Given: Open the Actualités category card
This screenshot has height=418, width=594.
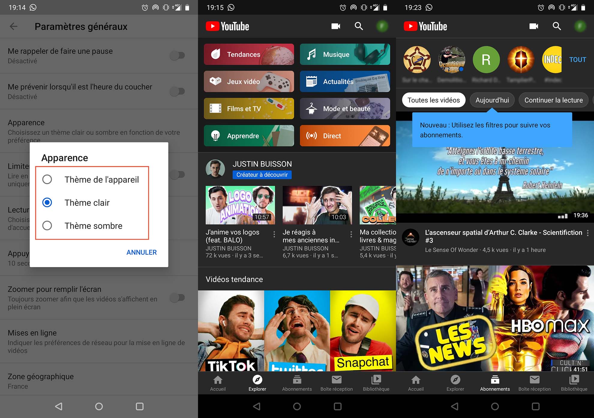Looking at the screenshot, I should pyautogui.click(x=345, y=81).
